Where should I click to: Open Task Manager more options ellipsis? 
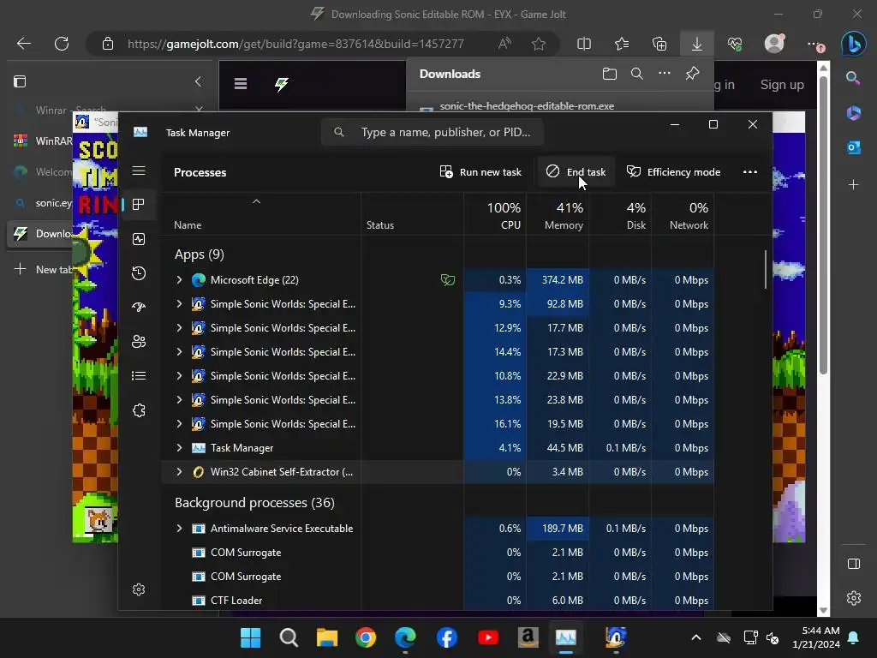750,171
